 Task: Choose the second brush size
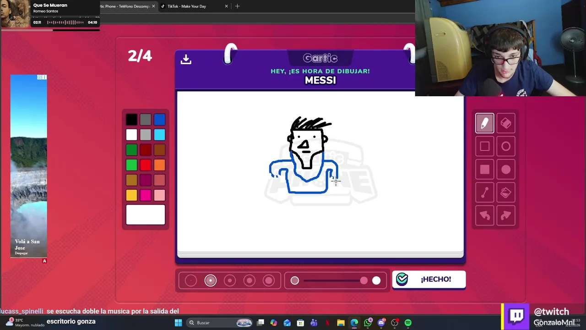[211, 280]
